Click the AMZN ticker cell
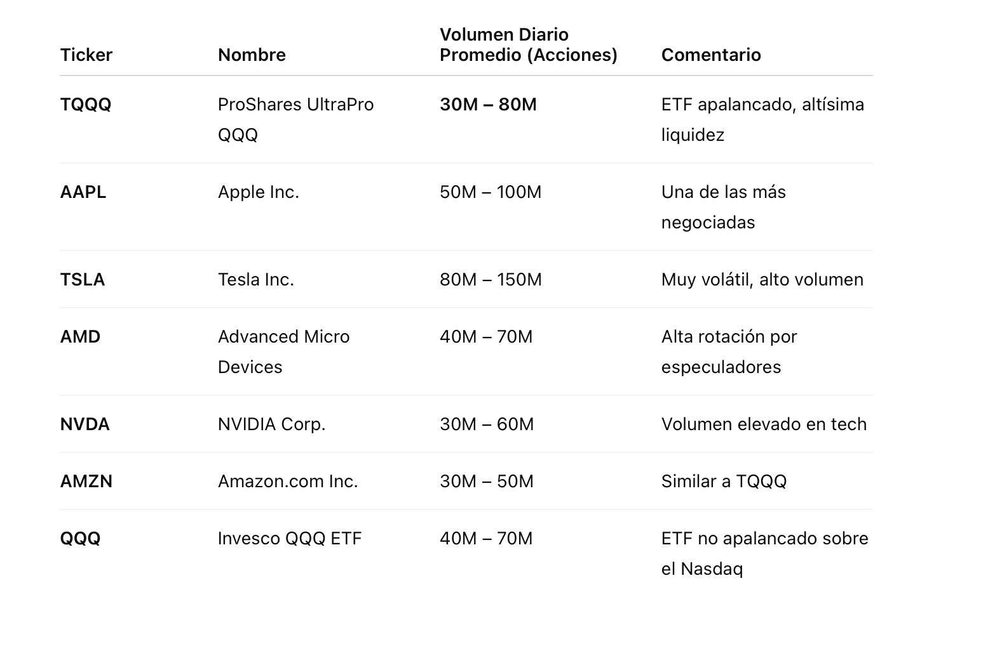 86,482
